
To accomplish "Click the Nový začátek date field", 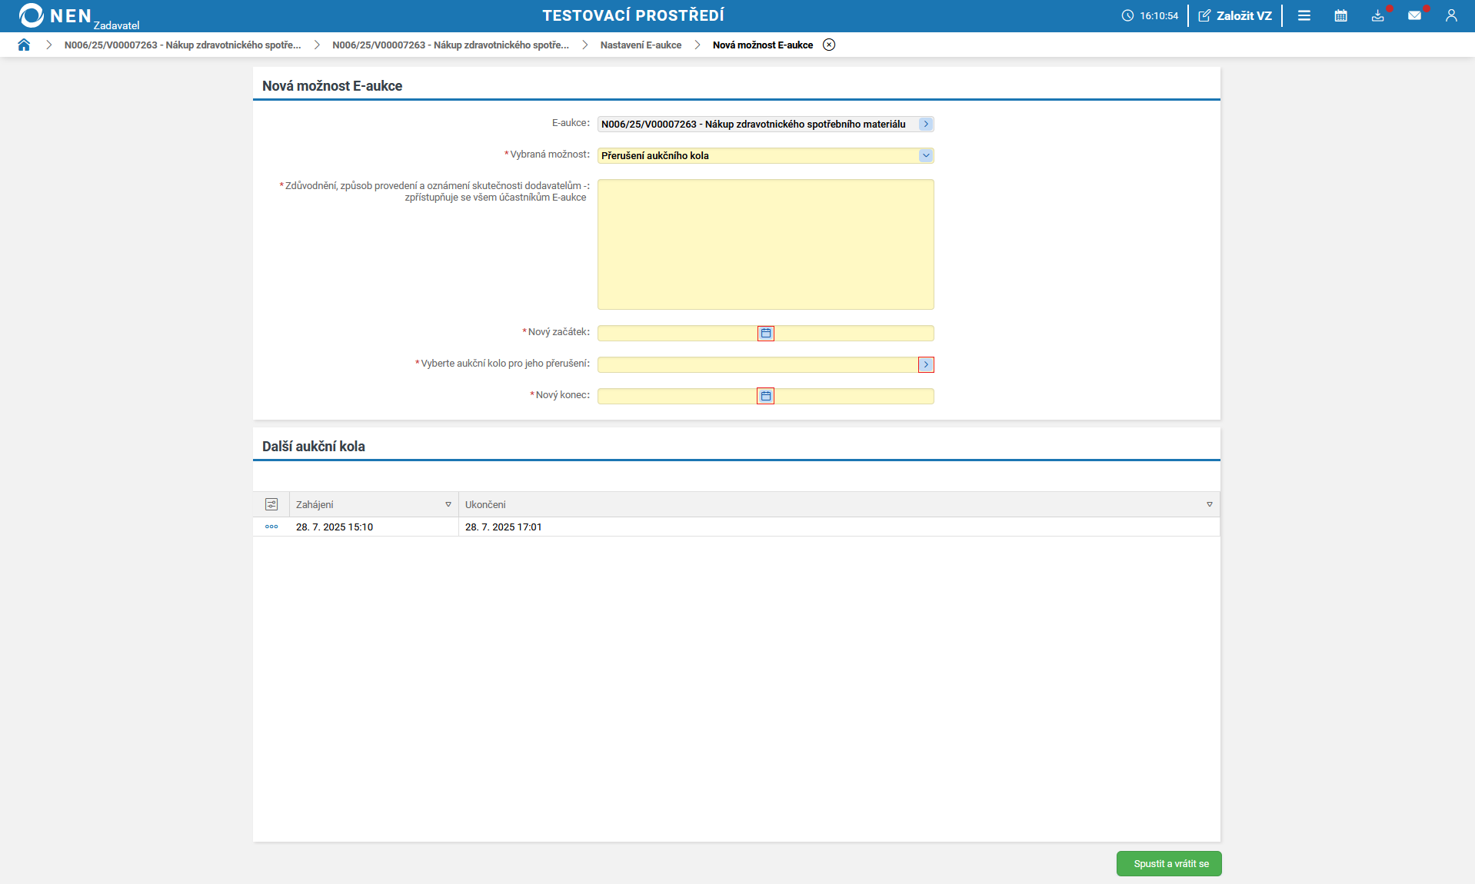I will (678, 333).
